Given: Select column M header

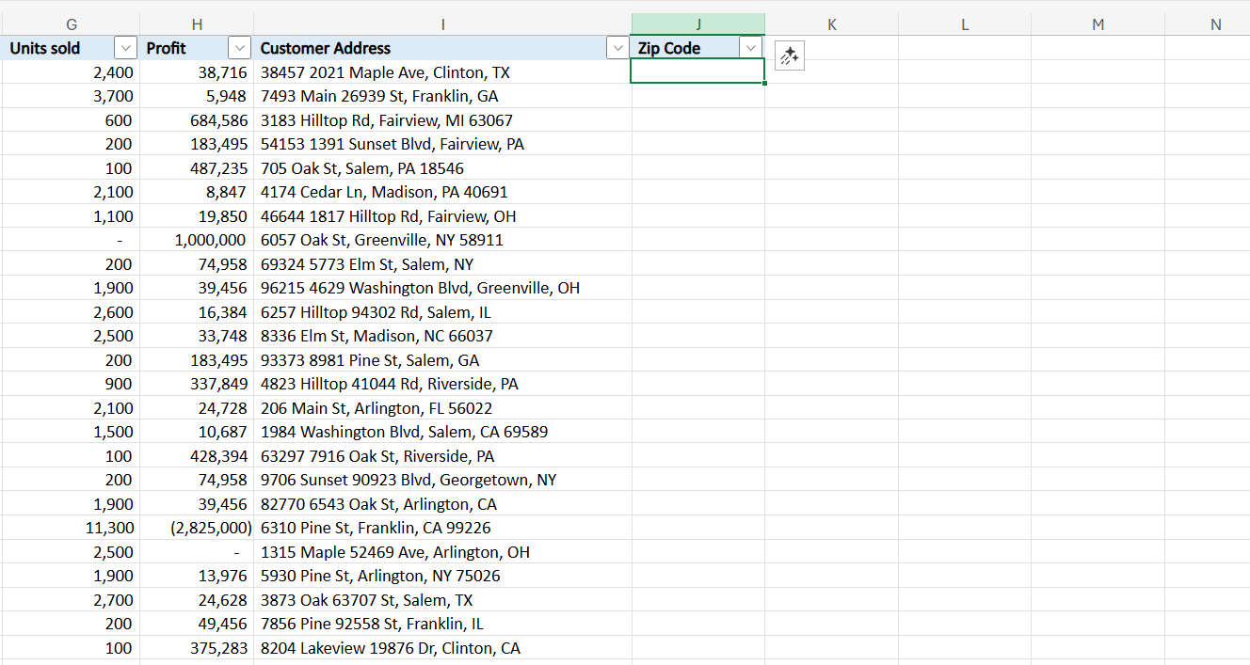Looking at the screenshot, I should pos(1098,24).
